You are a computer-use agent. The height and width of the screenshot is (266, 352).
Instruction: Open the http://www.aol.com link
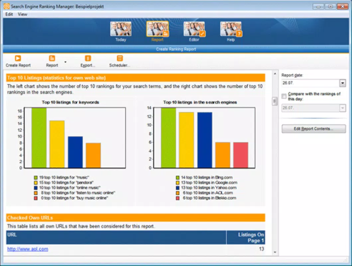[28, 249]
